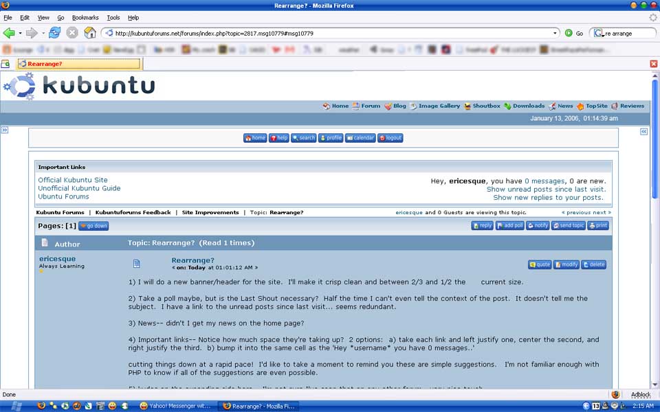Click the Stop loading toolbar icon

(72, 33)
